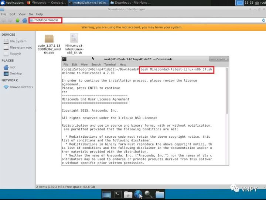The image size is (266, 200).
Task: Open home folder file manager from dock
Action: click(128, 194)
